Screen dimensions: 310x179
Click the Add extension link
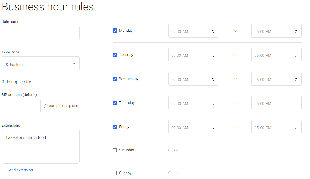21,170
